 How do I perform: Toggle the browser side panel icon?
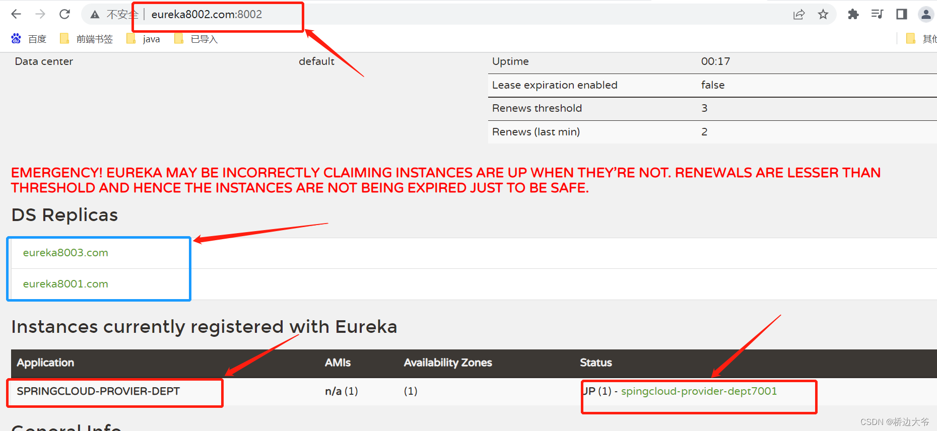tap(902, 14)
